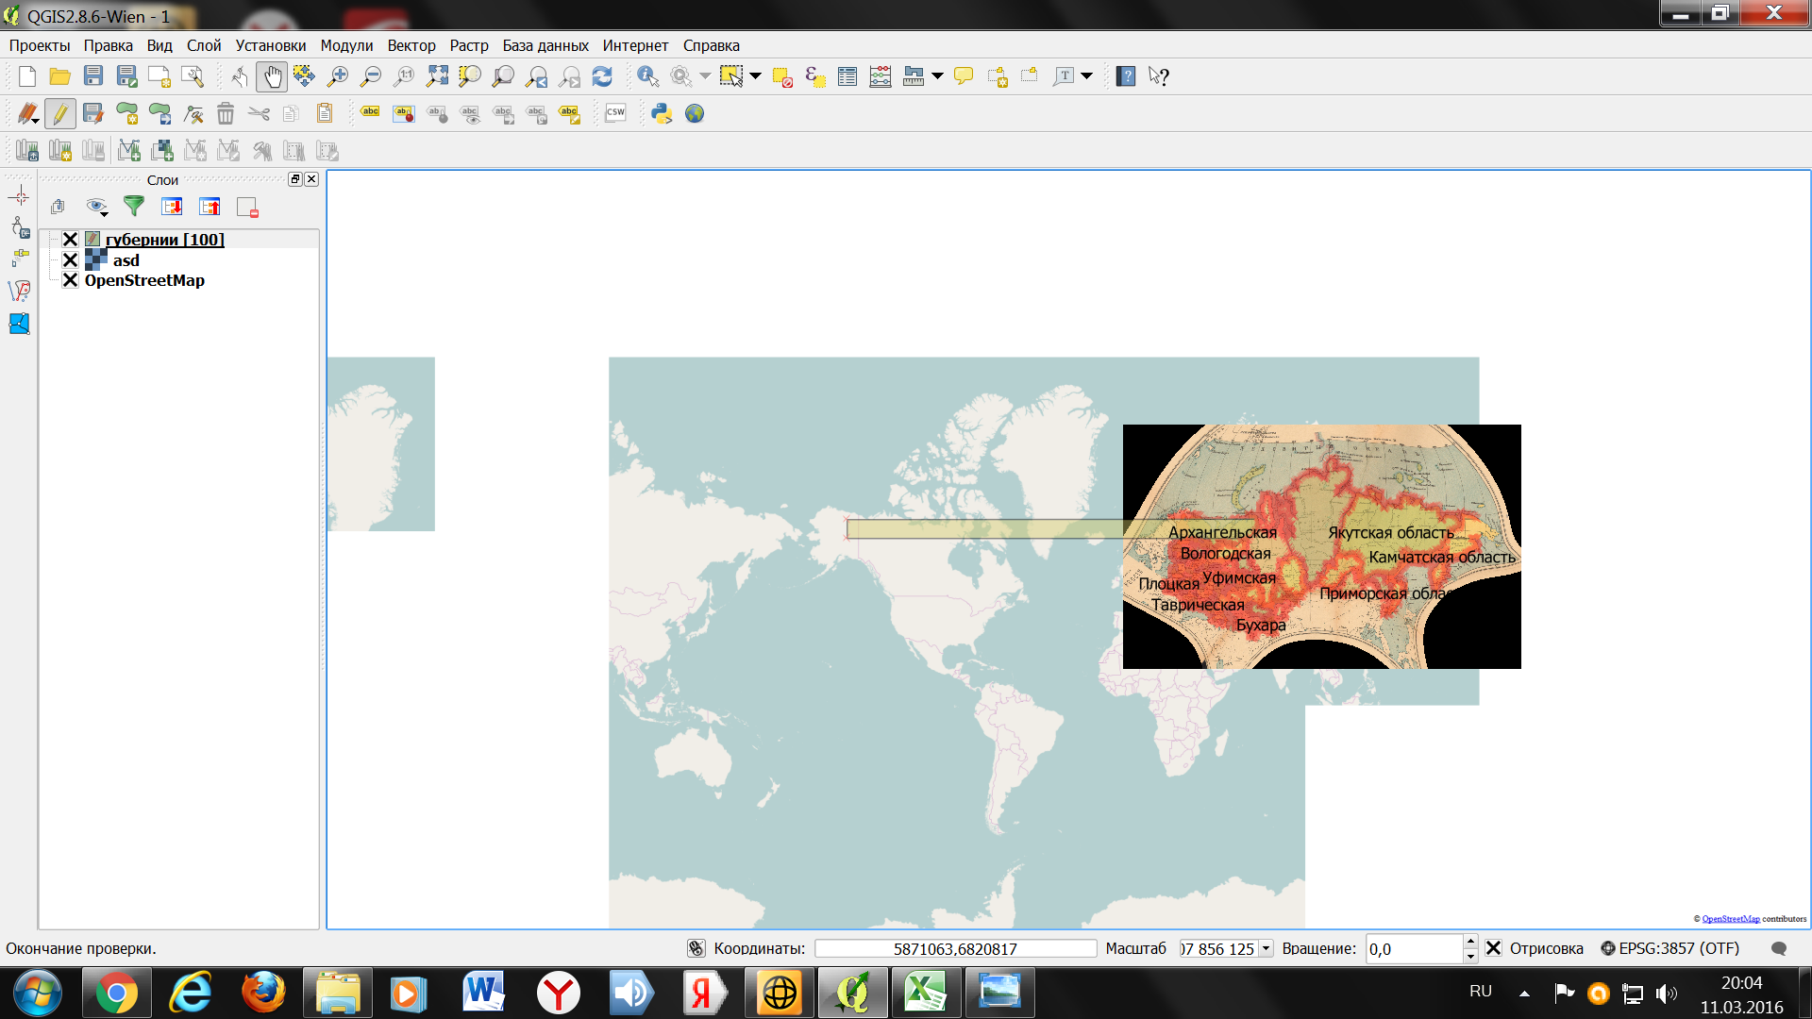Click the EPSG:3857 (OTF) CRS button
This screenshot has height=1019, width=1812.
[x=1669, y=948]
